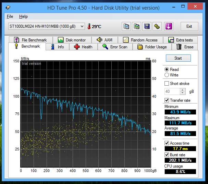Click the purple down-arrow minimize-to-tray icon
Viewport: 208px width, 184px height.
coord(168,26)
